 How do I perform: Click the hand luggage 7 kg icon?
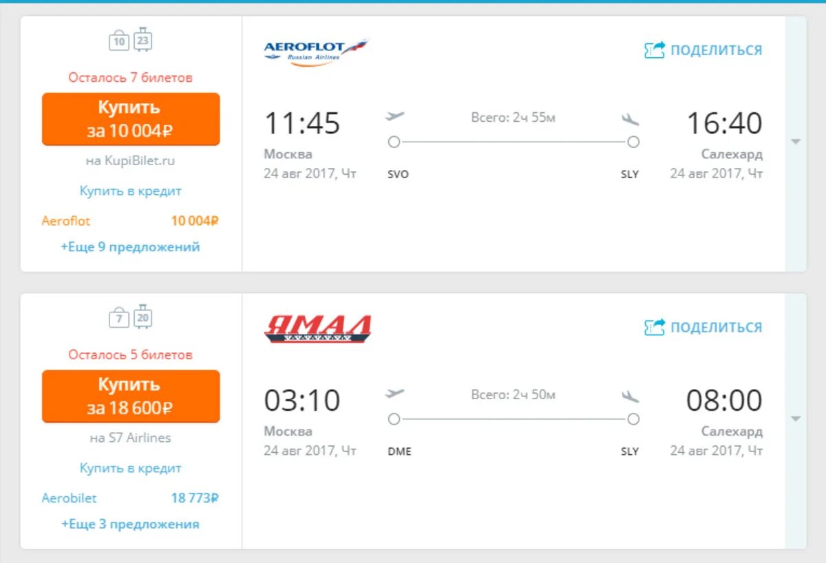pos(119,317)
